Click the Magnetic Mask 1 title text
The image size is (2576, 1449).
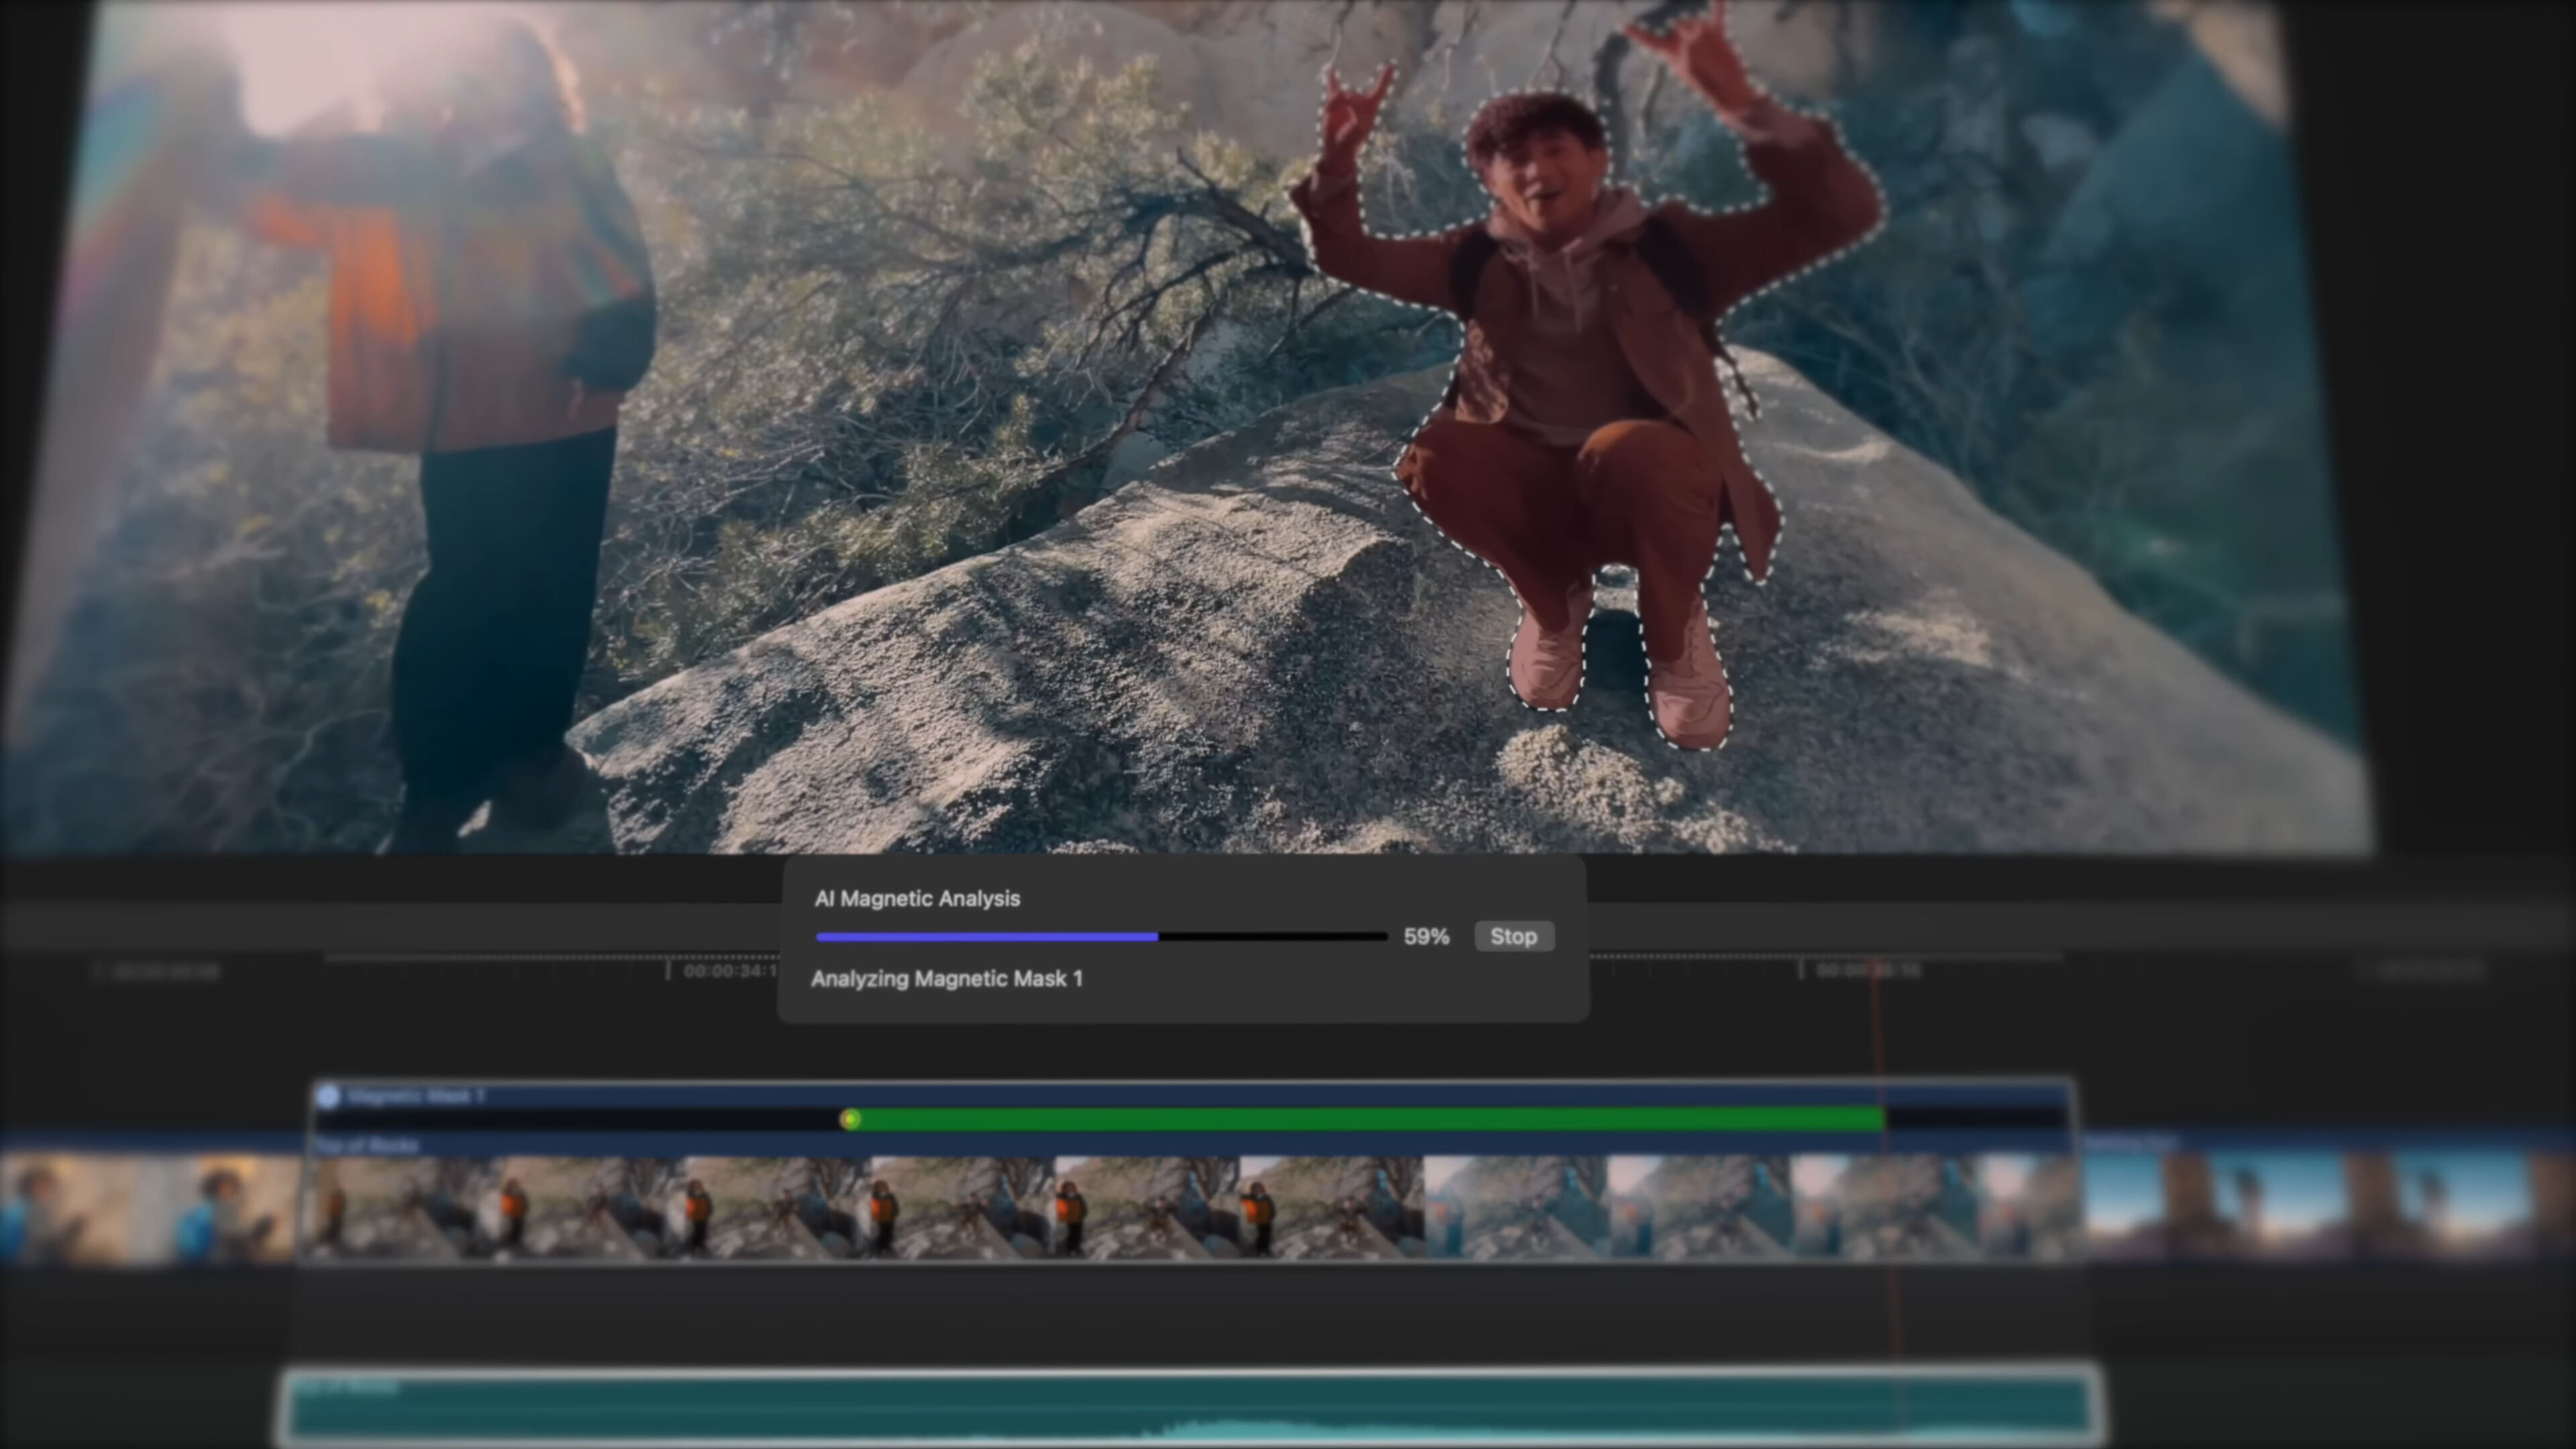pyautogui.click(x=415, y=1096)
